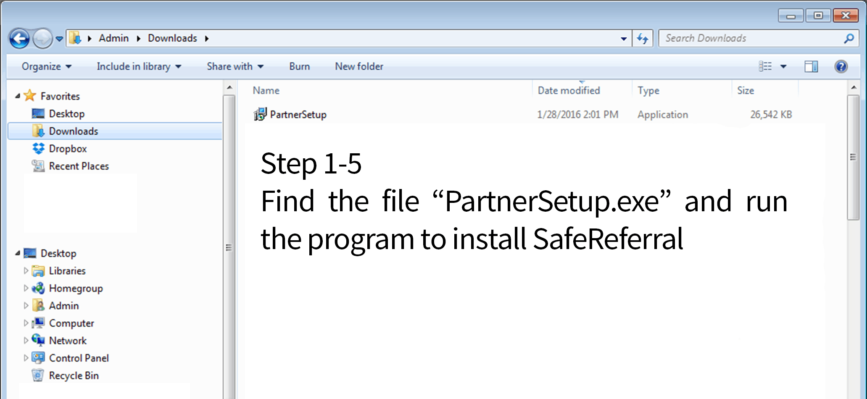Viewport: 867px width, 399px height.
Task: Sort files by Date modified column
Action: pos(569,90)
